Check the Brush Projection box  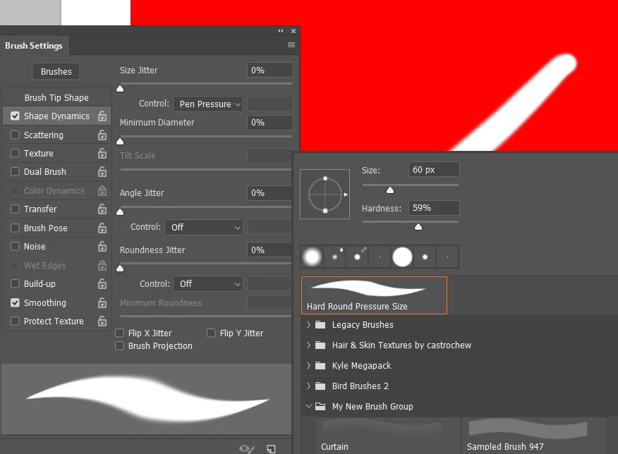click(119, 345)
